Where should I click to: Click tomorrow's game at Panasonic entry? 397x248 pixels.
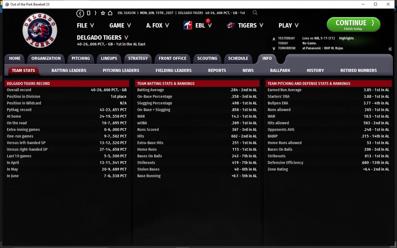click(323, 48)
